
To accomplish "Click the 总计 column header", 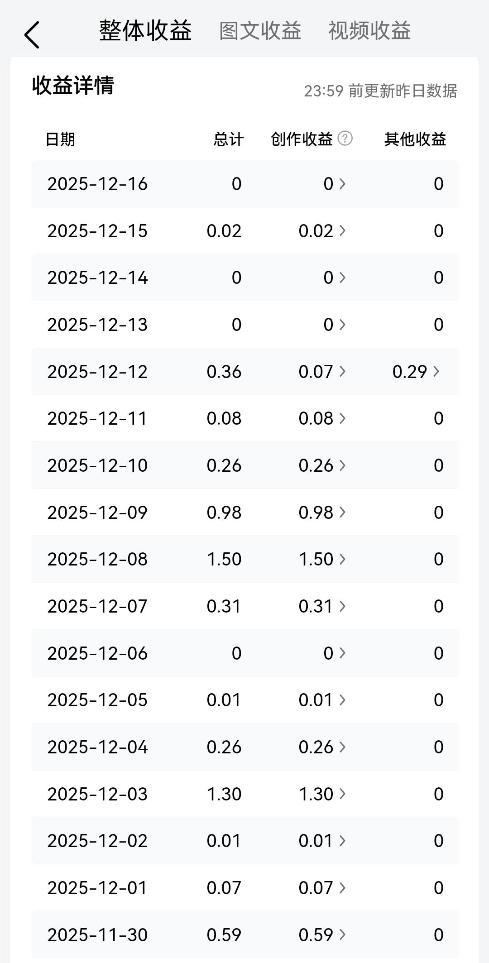I will pos(229,139).
